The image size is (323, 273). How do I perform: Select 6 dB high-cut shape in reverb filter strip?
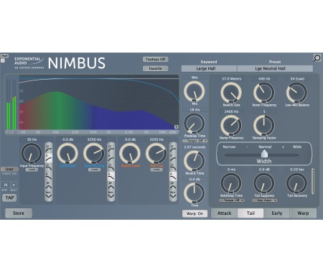173,177
